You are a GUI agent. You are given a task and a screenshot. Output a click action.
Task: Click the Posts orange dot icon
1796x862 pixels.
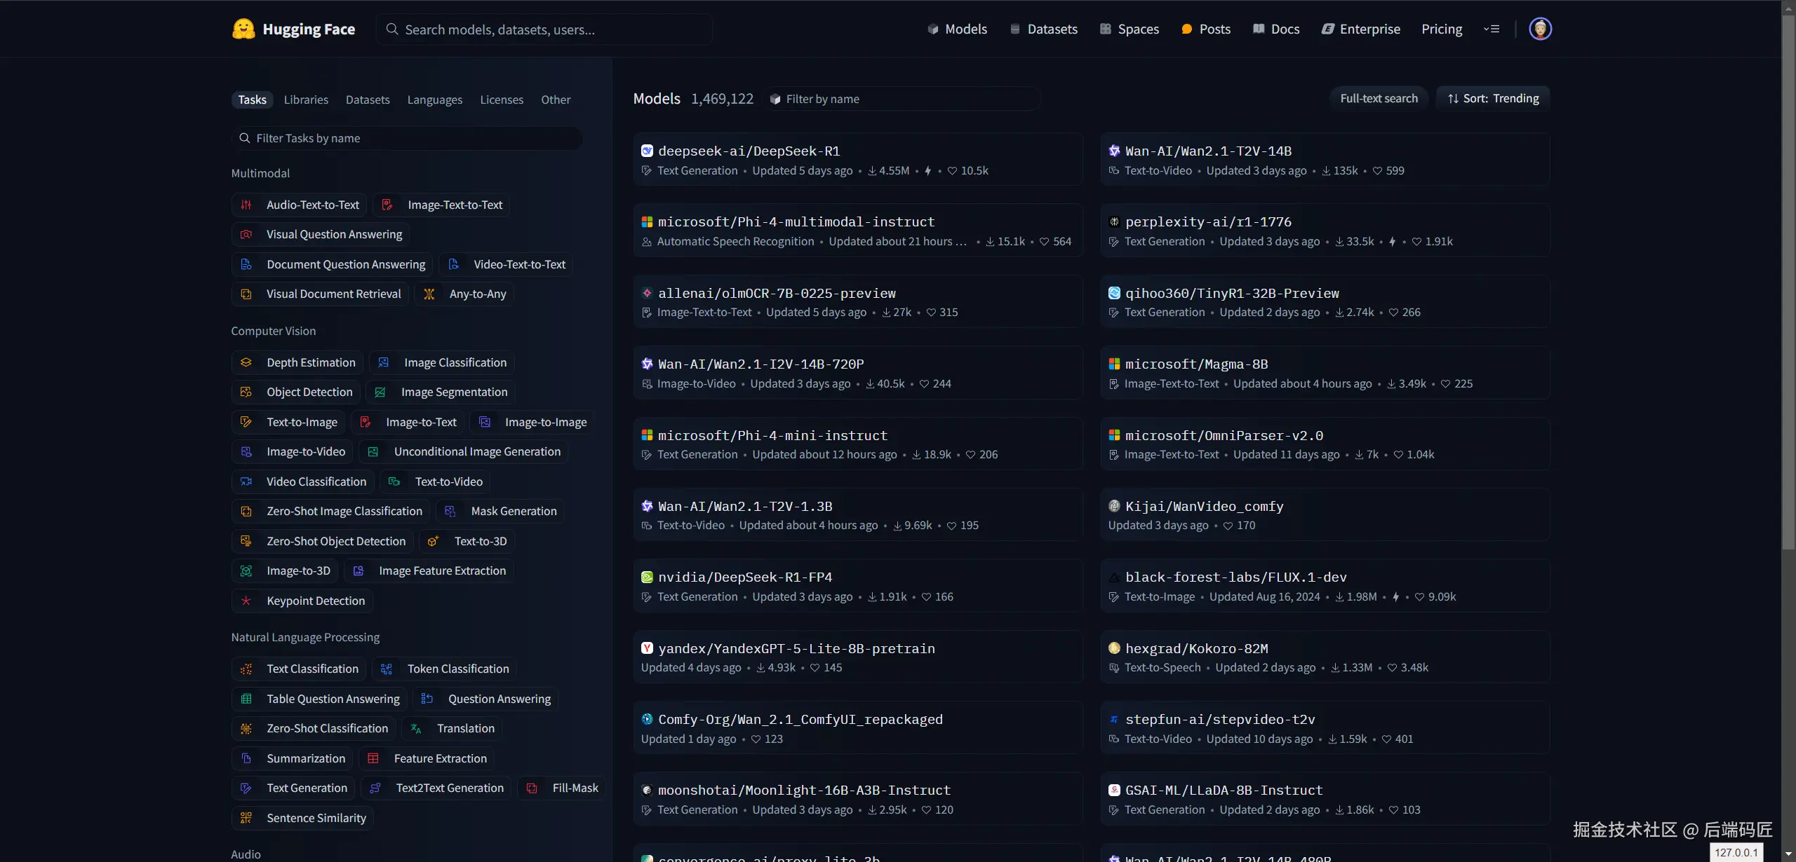point(1186,29)
